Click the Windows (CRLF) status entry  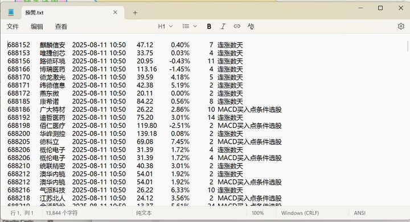[300, 213]
